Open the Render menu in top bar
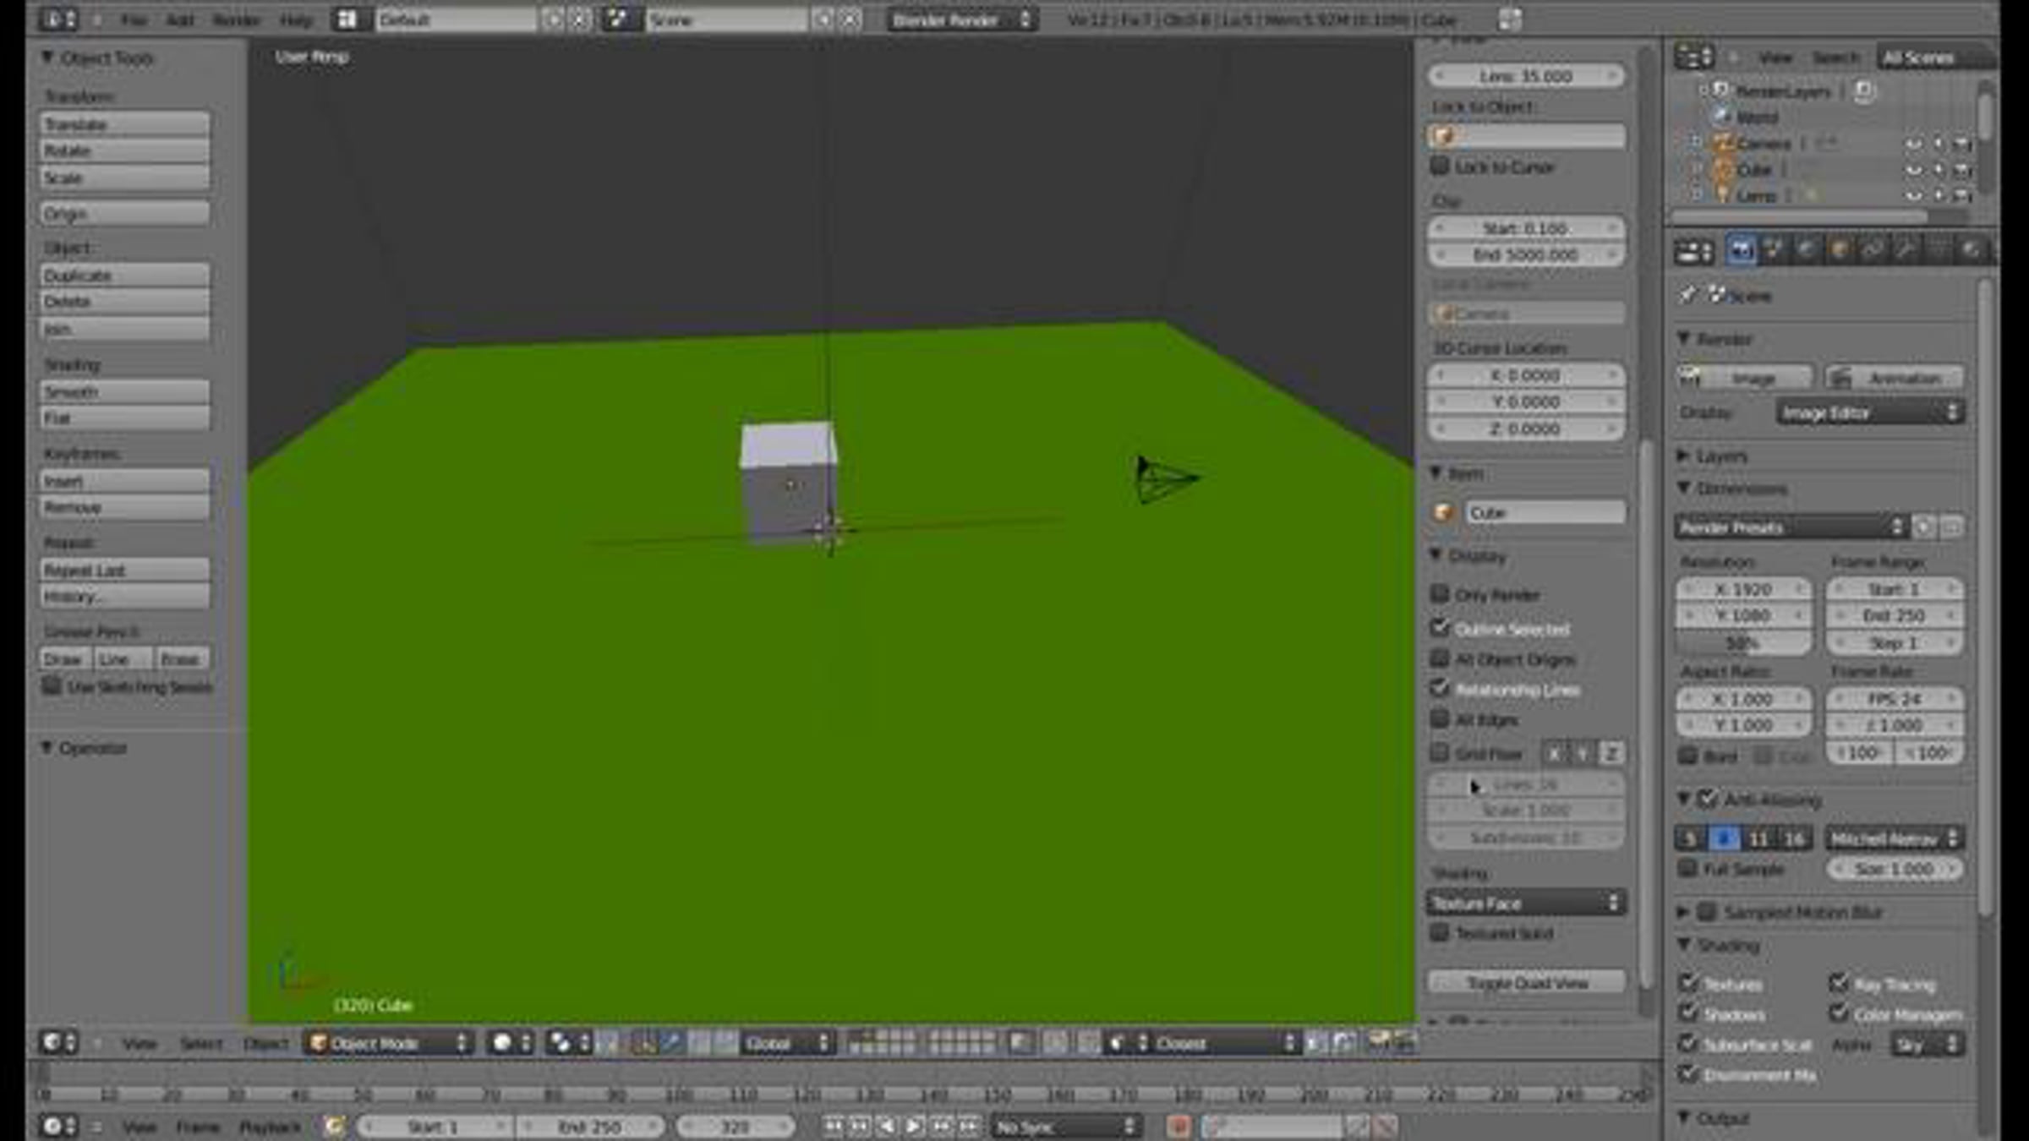2029x1141 pixels. coord(235,19)
